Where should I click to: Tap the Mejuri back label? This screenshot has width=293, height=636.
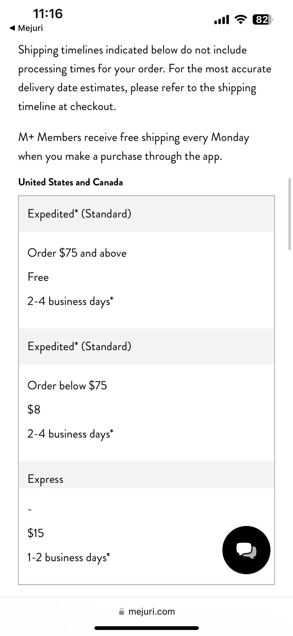point(30,28)
